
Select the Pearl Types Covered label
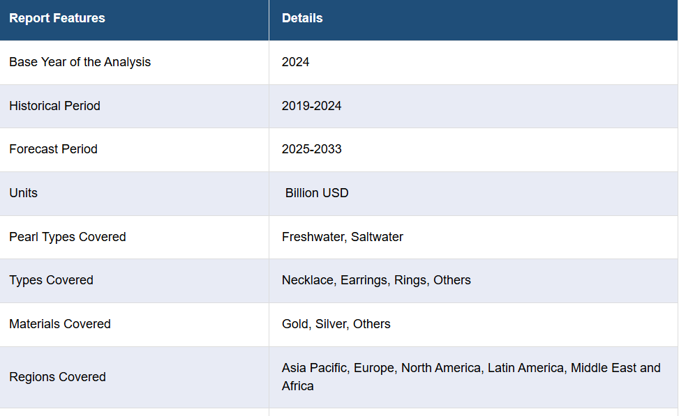coord(67,237)
